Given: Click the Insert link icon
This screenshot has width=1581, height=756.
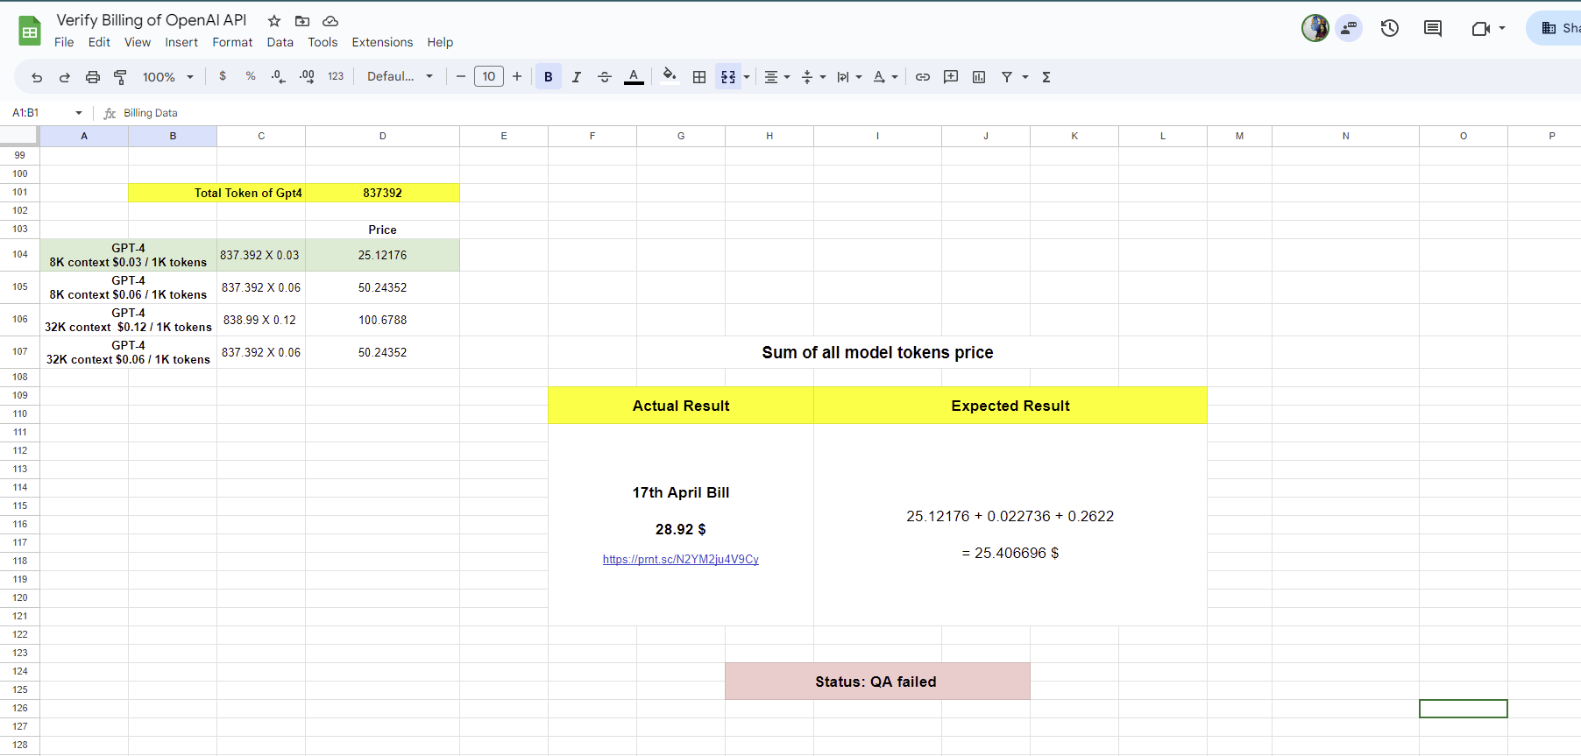Looking at the screenshot, I should pyautogui.click(x=923, y=77).
